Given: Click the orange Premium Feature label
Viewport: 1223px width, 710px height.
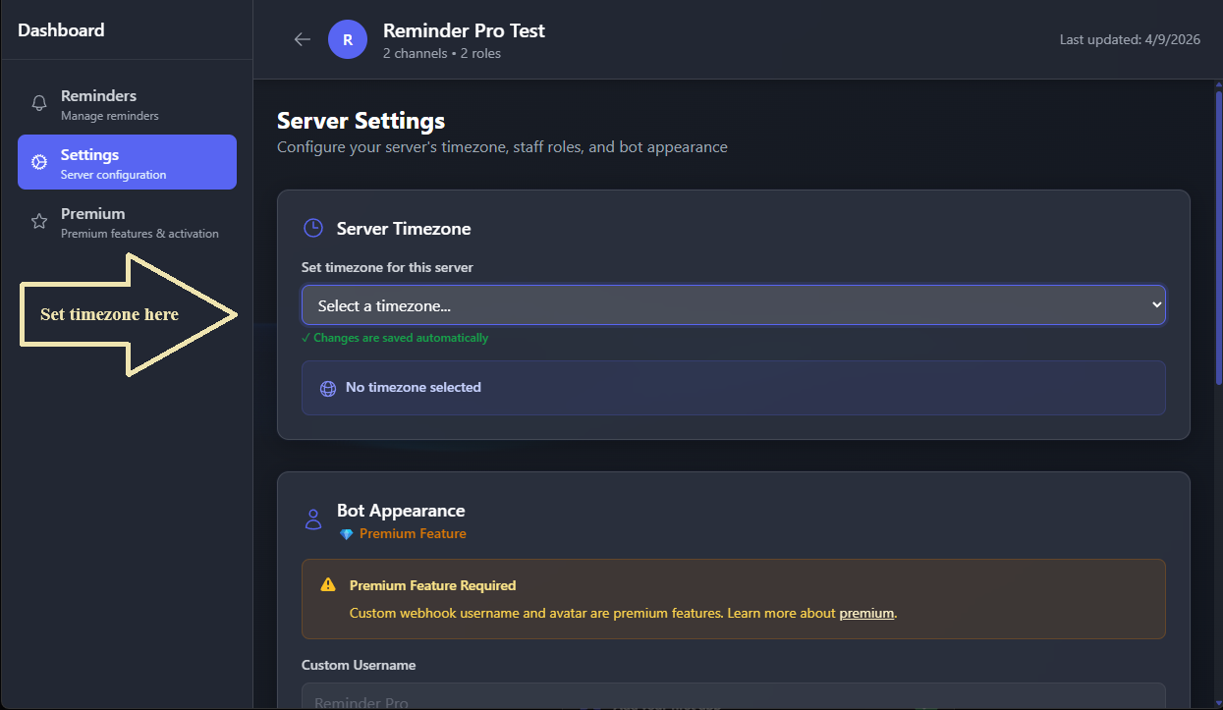Looking at the screenshot, I should point(413,534).
